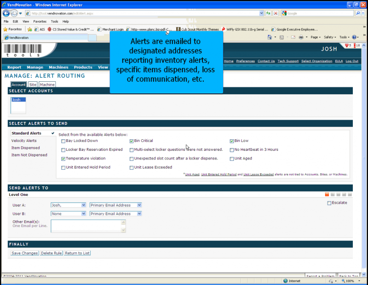The height and width of the screenshot is (285, 368).
Task: Click the barcode tools logo
Action: (23, 50)
